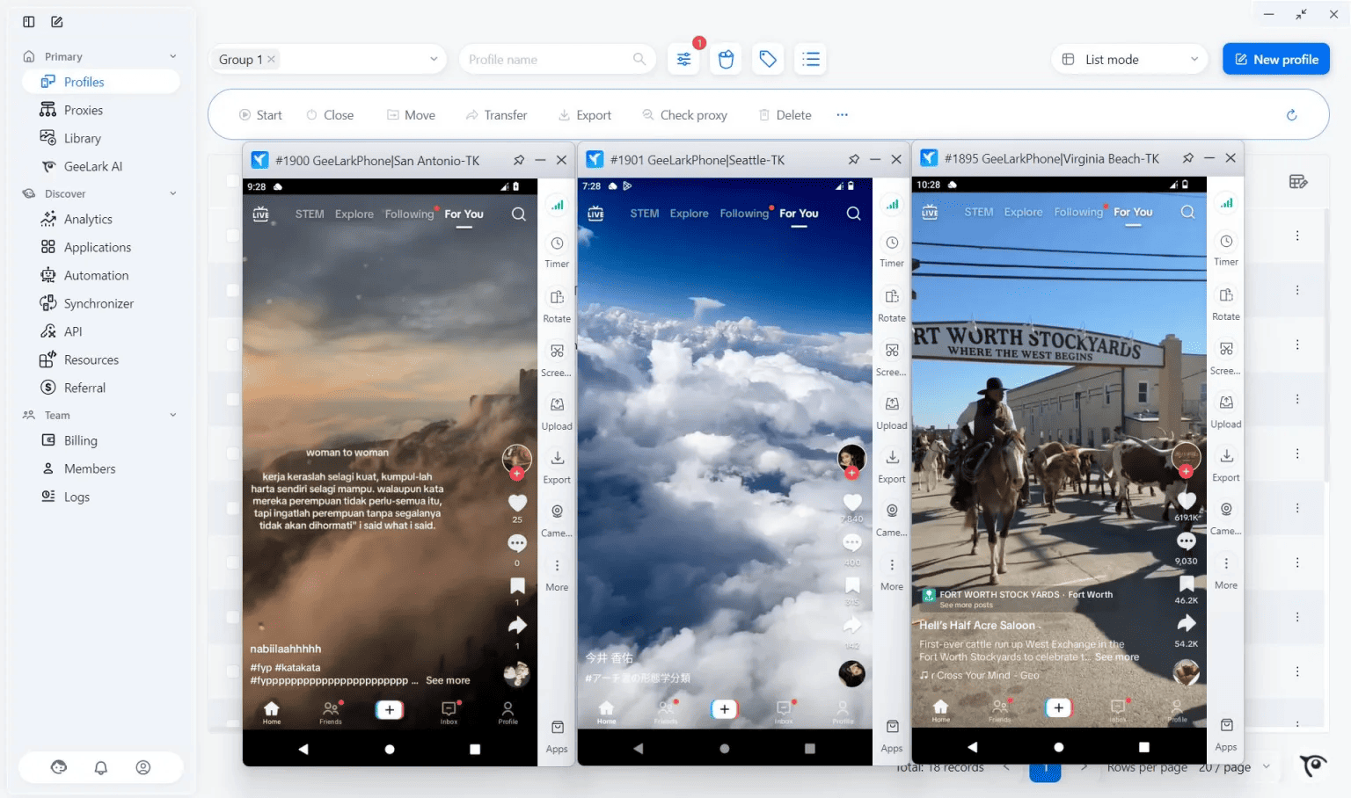Open Timer in the San Antonio phone window

click(x=557, y=250)
